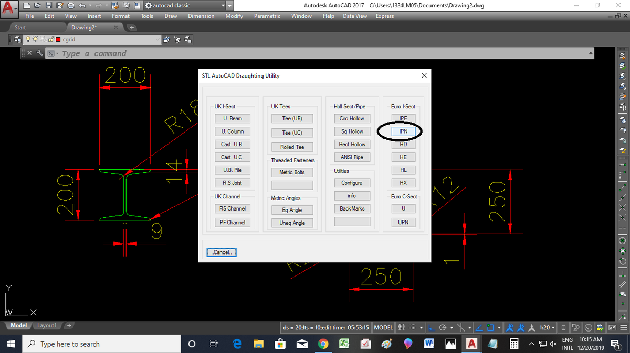This screenshot has height=353, width=630.
Task: Click the Match Properties brush icon
Action: click(x=115, y=5)
